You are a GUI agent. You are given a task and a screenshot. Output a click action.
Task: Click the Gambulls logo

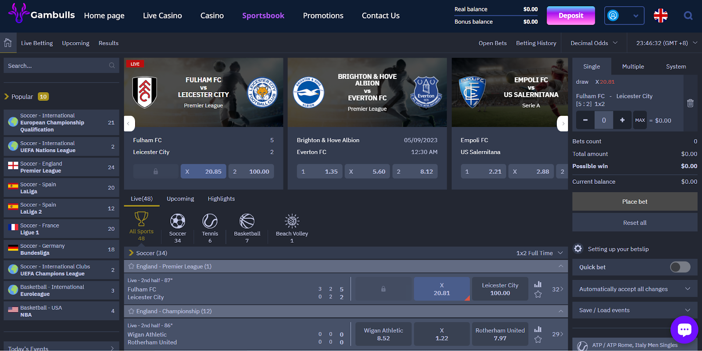click(42, 14)
